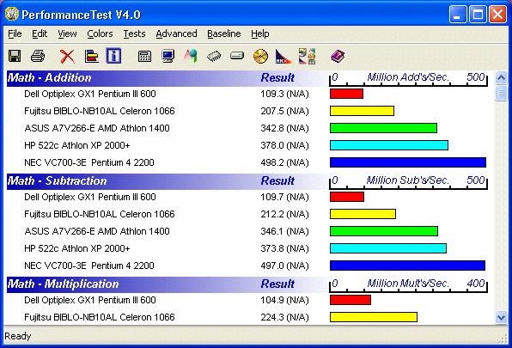
Task: Click the Million Sub's/Sec. scale label
Action: coord(407,180)
